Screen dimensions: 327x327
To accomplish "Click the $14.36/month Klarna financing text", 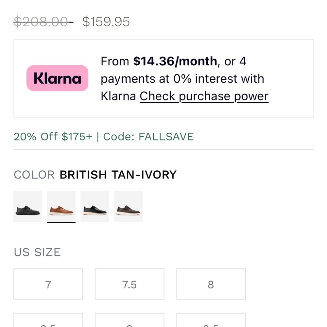I will click(175, 61).
